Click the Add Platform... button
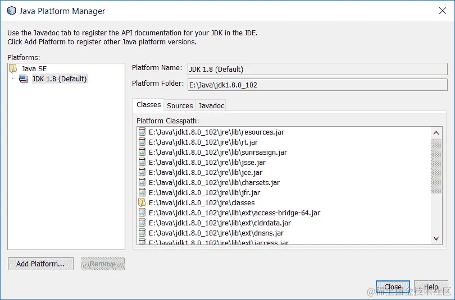 pyautogui.click(x=40, y=264)
